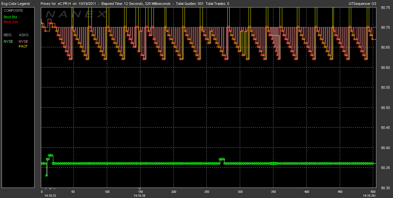Click the 100 quote axis label
This screenshot has width=393, height=198.
pyautogui.click(x=107, y=192)
